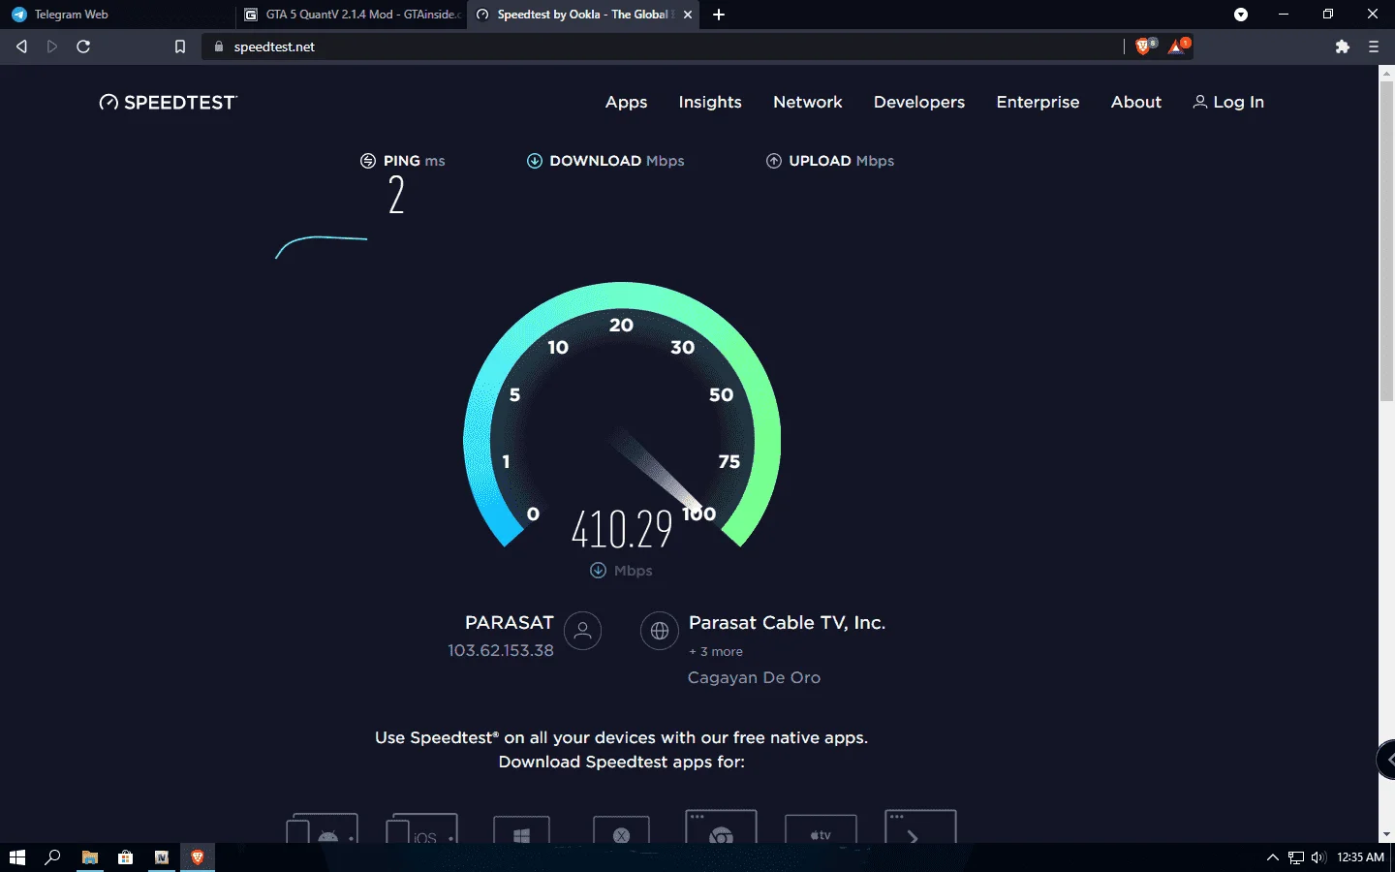Click the server globe icon
The image size is (1395, 872).
tap(660, 631)
